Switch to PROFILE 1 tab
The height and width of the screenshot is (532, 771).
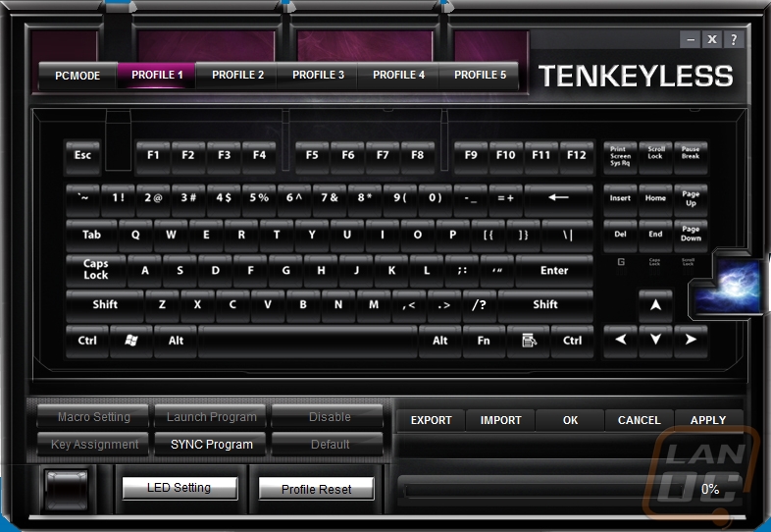[157, 76]
